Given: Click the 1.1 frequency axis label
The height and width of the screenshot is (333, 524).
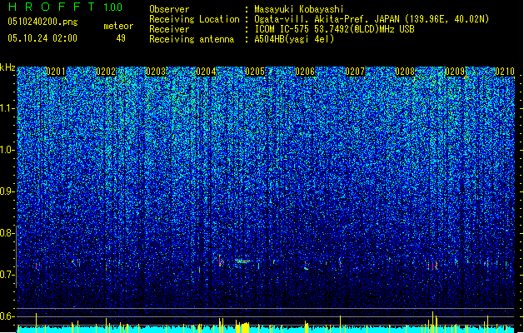Looking at the screenshot, I should tap(7, 108).
